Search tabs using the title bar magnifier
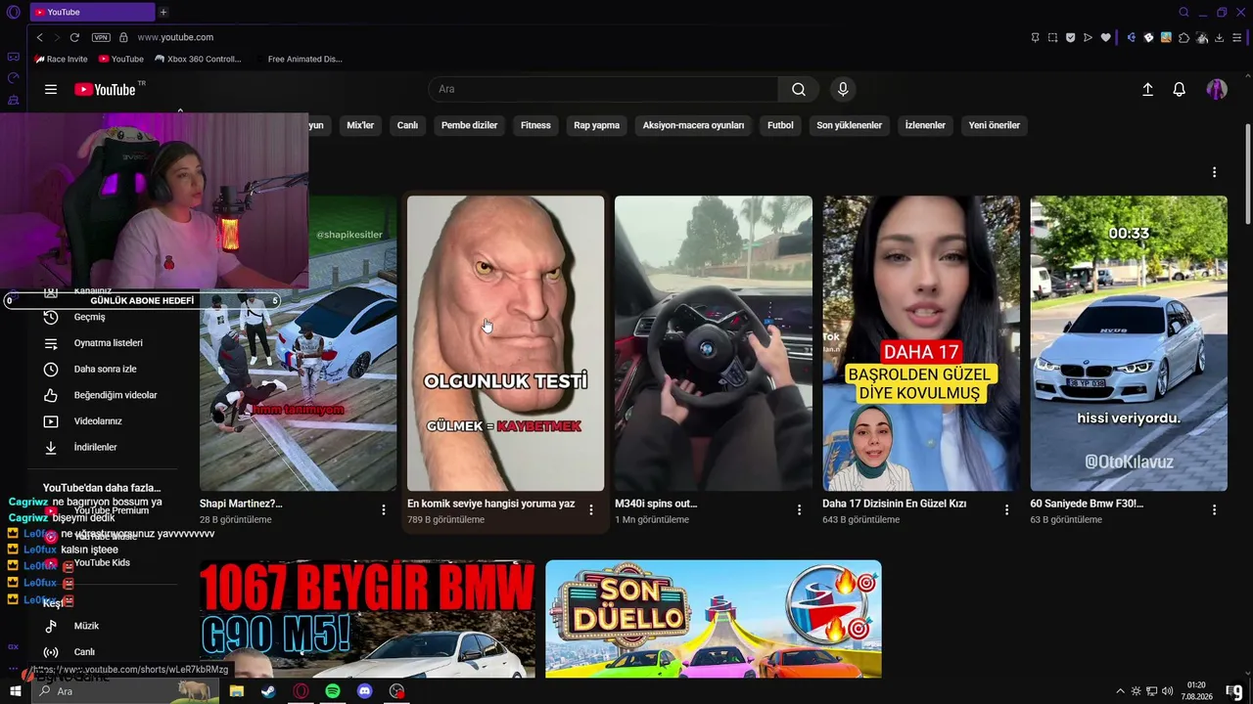Image resolution: width=1253 pixels, height=704 pixels. click(1183, 12)
